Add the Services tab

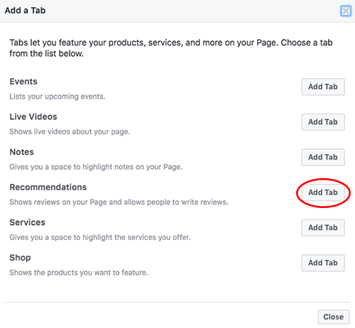pyautogui.click(x=323, y=228)
